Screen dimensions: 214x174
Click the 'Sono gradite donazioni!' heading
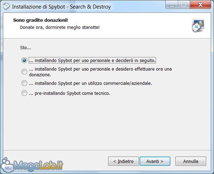coord(40,20)
